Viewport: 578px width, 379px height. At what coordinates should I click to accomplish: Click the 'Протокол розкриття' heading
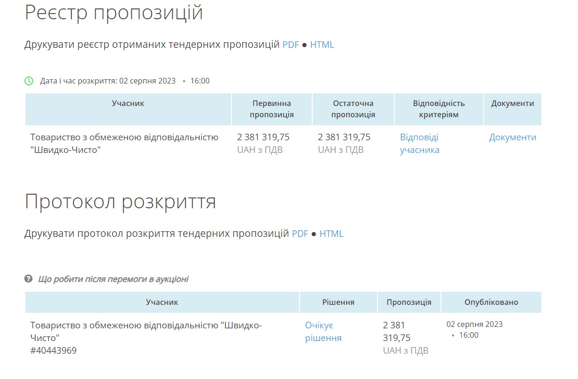[120, 201]
